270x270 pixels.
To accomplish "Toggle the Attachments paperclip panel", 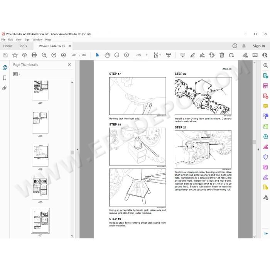I will tap(5, 88).
